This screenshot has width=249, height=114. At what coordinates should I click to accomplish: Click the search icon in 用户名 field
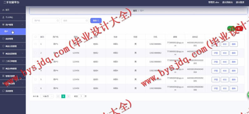(x=58, y=21)
